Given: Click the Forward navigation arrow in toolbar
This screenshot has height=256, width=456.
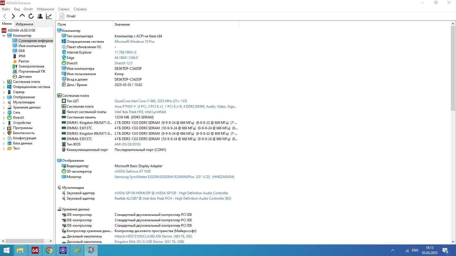Looking at the screenshot, I should click(x=13, y=16).
